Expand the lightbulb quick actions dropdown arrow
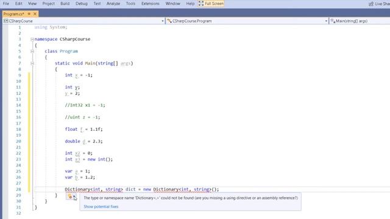 [74, 197]
